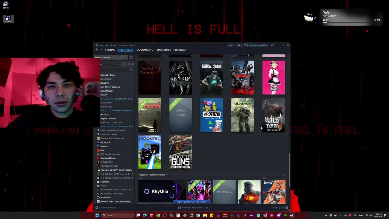The image size is (389, 219).
Task: Click the VRChat list icon
Action: pos(98,186)
